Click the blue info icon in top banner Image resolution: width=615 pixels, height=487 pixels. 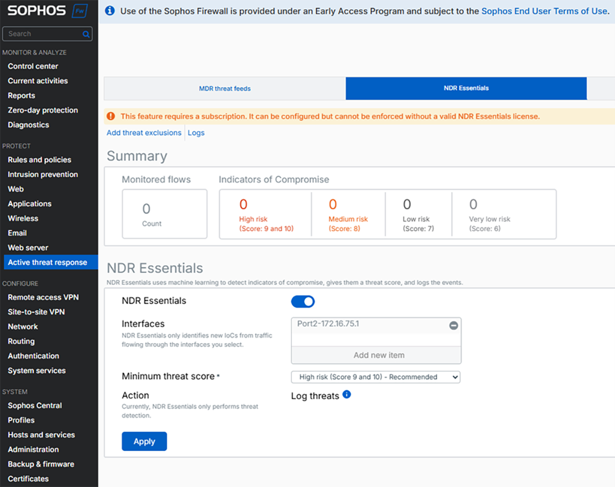point(110,11)
